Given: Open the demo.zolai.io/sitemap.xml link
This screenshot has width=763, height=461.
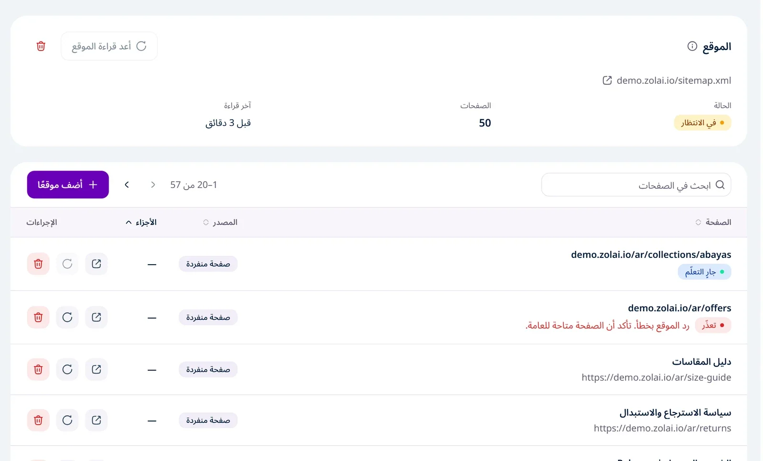Looking at the screenshot, I should 673,81.
